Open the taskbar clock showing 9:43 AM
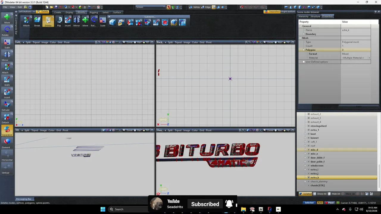This screenshot has width=381, height=214. coord(372,209)
